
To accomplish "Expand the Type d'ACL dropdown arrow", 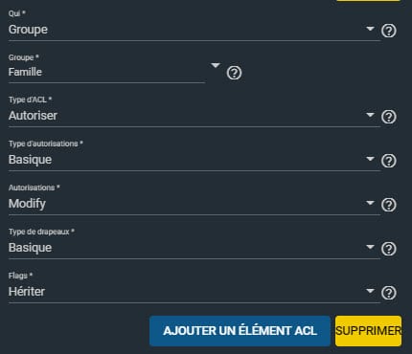I will 370,115.
